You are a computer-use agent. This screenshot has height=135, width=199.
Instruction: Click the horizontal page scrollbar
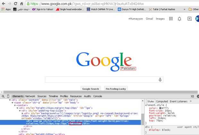[100, 92]
